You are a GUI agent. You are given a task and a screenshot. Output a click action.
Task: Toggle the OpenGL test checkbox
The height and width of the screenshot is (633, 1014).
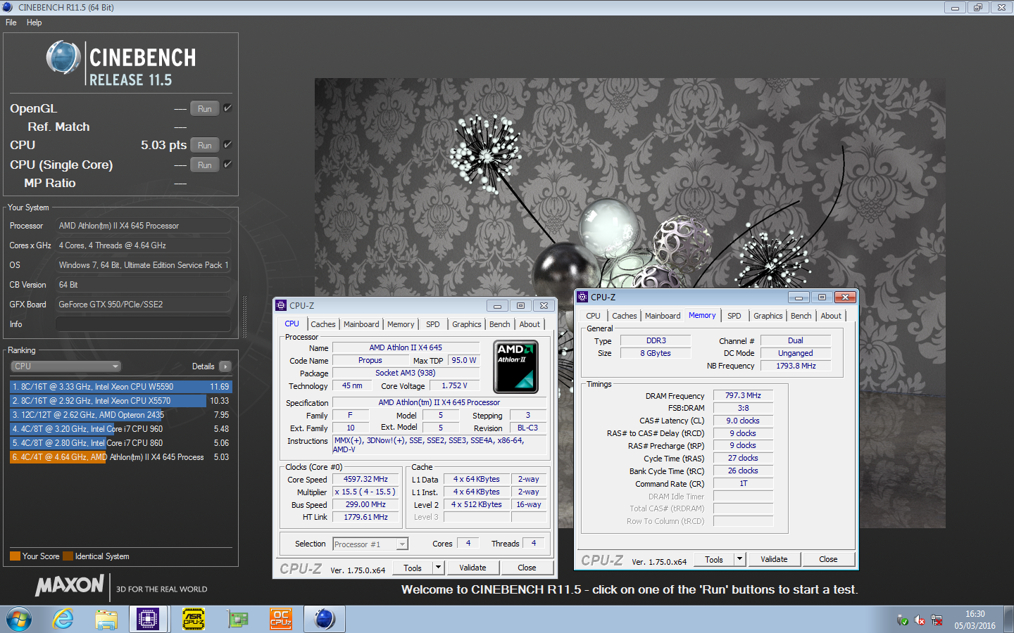click(x=227, y=108)
